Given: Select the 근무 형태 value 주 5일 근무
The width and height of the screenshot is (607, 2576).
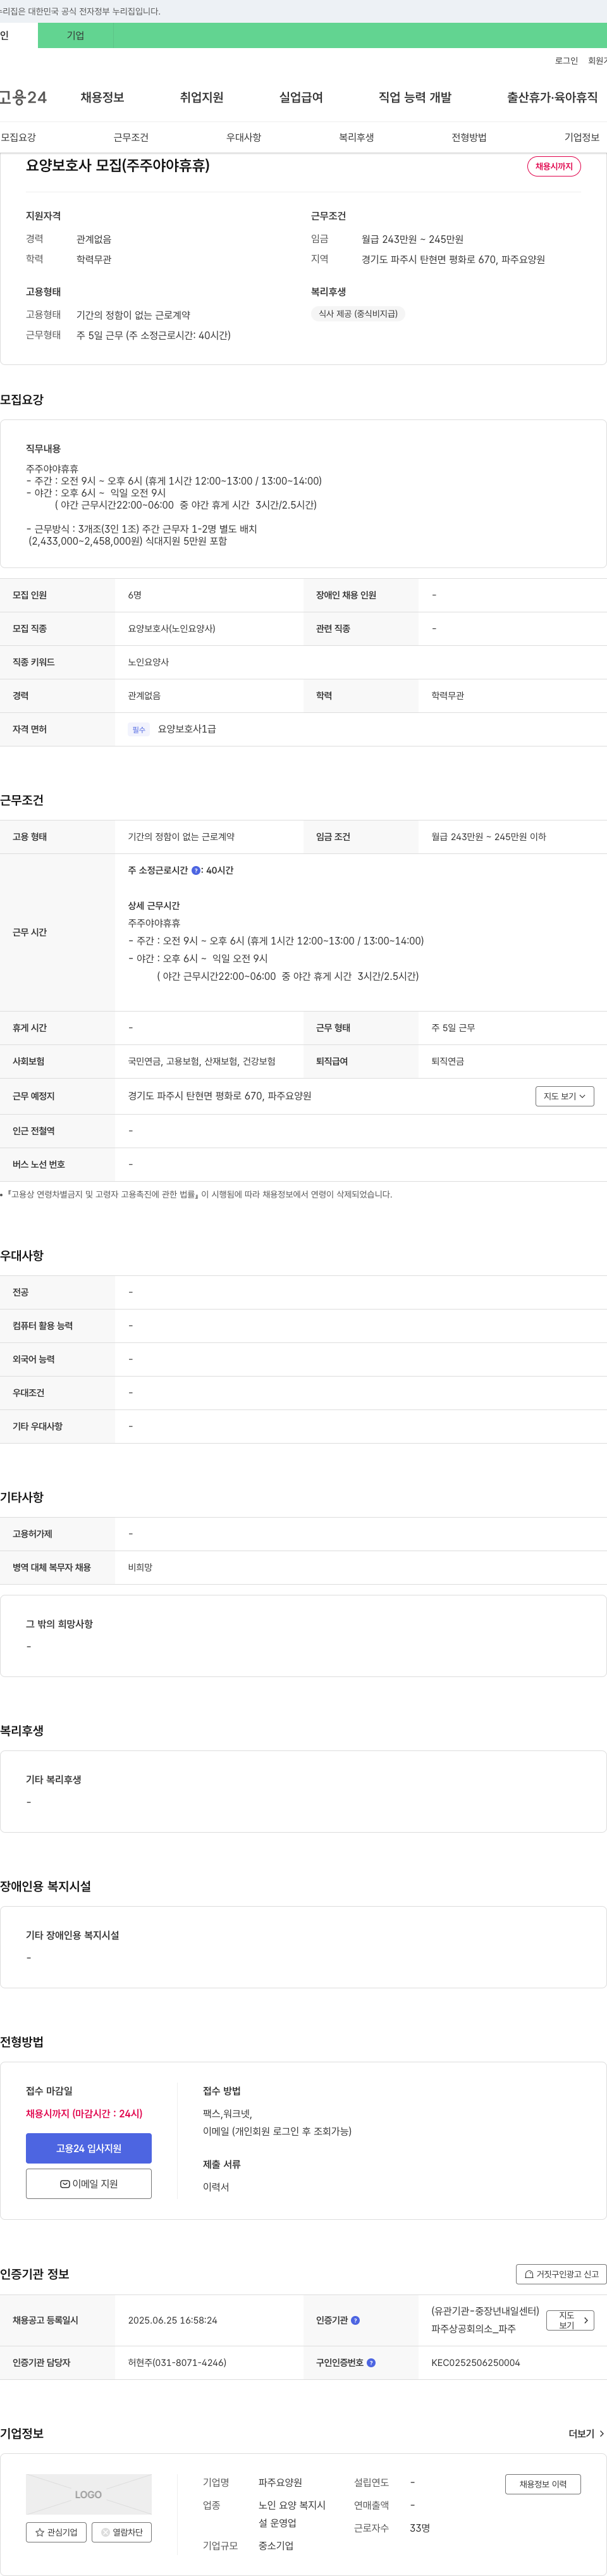Looking at the screenshot, I should (x=453, y=1028).
